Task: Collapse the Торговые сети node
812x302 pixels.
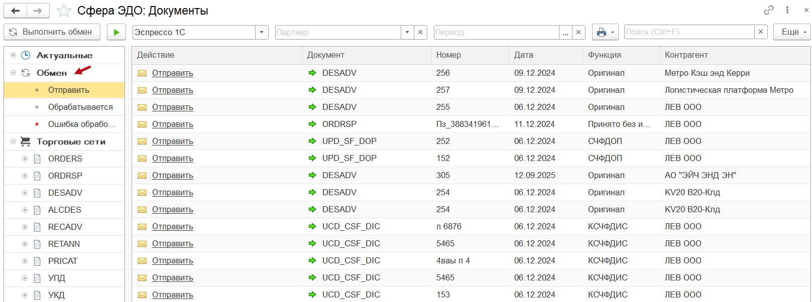Action: (13, 141)
